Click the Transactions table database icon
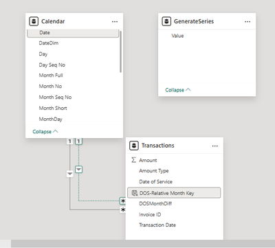Screen dimensions: 275x248 pos(134,146)
